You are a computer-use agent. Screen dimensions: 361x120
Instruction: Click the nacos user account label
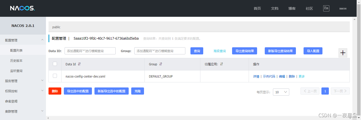pyautogui.click(x=343, y=8)
